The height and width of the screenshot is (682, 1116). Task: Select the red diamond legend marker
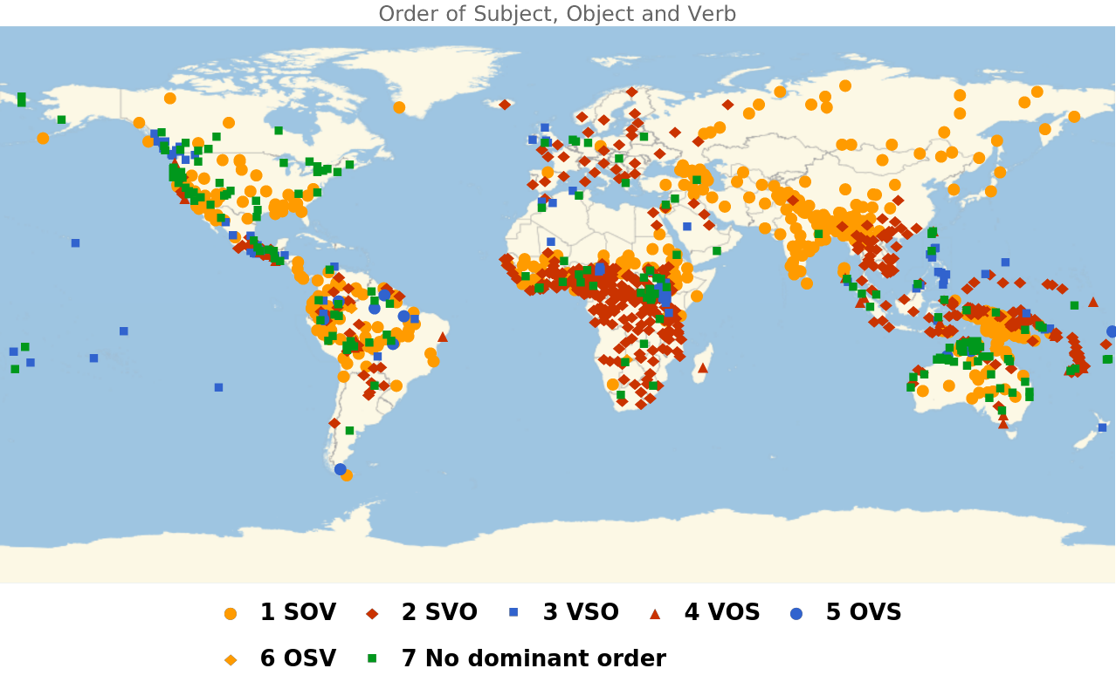(x=372, y=614)
